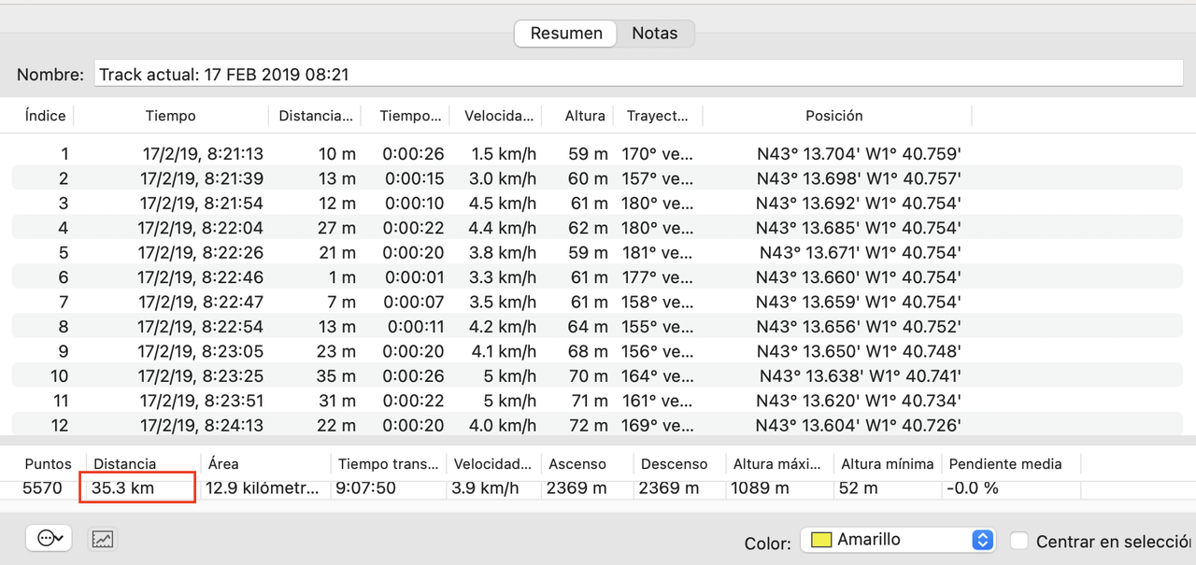Sort by Altura column header

point(585,116)
